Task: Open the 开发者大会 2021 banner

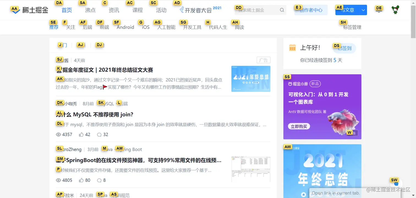Action: click(200, 10)
